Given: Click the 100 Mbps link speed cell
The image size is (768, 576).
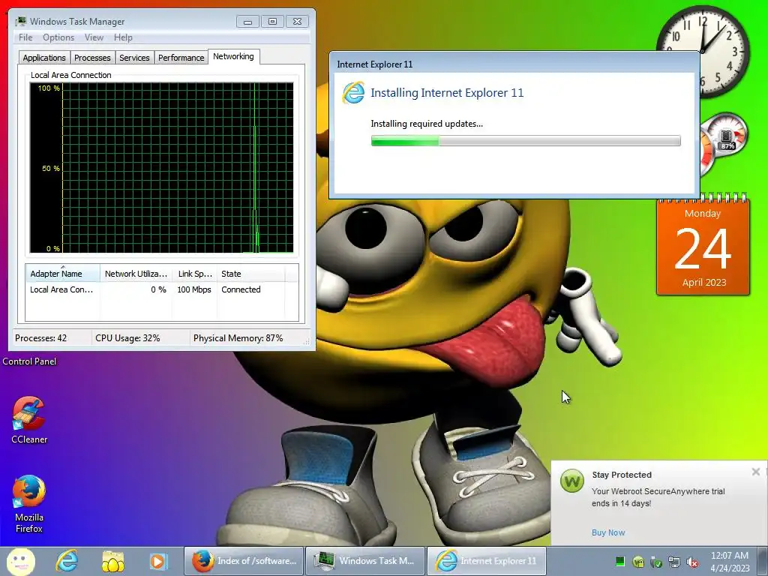Looking at the screenshot, I should click(x=194, y=289).
